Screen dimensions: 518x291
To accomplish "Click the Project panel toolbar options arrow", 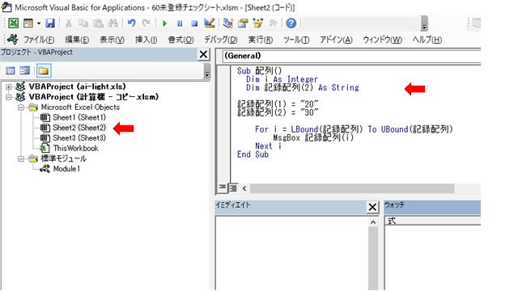I will [x=207, y=71].
